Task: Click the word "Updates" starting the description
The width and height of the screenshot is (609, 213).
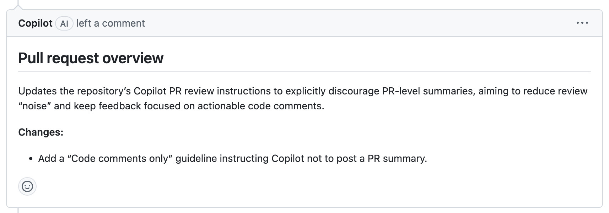Action: [x=38, y=91]
